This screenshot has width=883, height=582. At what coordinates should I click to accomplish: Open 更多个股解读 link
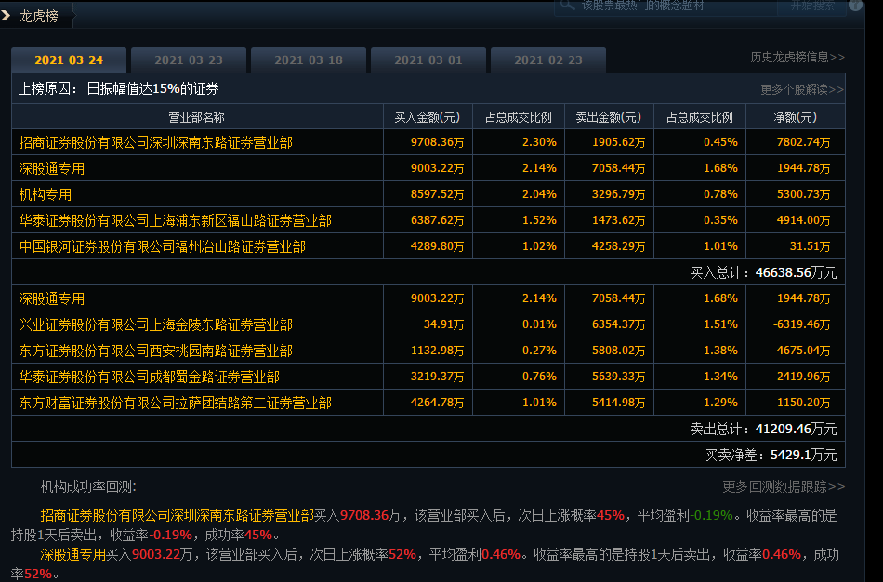[x=802, y=89]
